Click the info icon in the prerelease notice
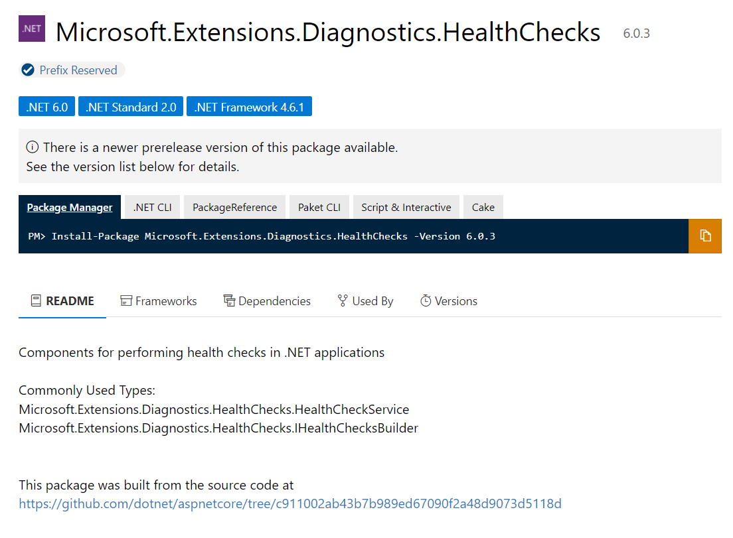733x538 pixels. 33,147
